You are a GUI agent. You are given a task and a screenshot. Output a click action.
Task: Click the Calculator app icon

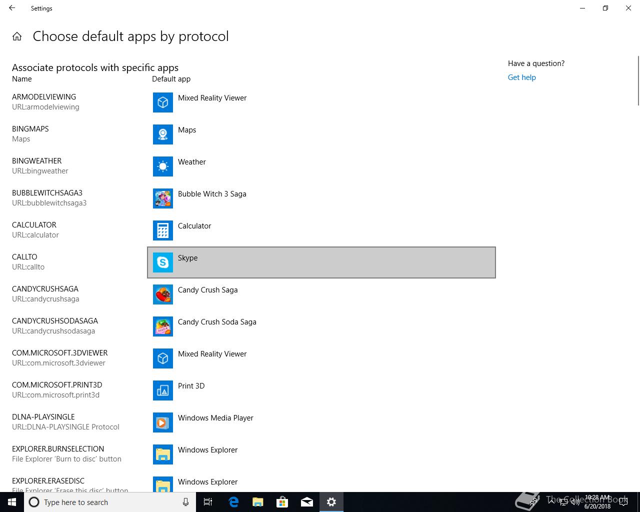point(162,230)
